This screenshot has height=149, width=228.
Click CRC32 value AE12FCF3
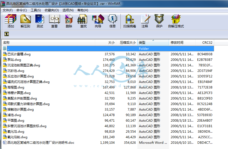click(205, 93)
